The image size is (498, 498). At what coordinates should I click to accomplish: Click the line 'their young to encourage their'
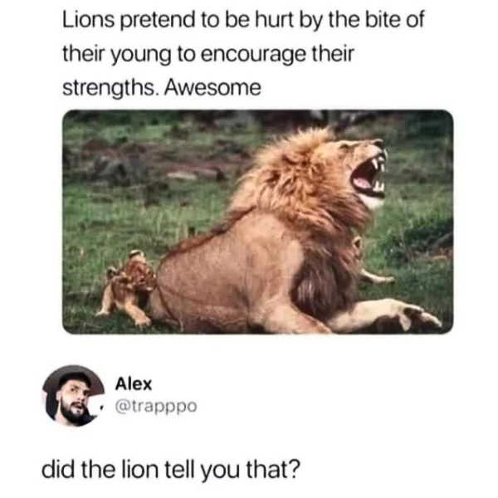(207, 54)
